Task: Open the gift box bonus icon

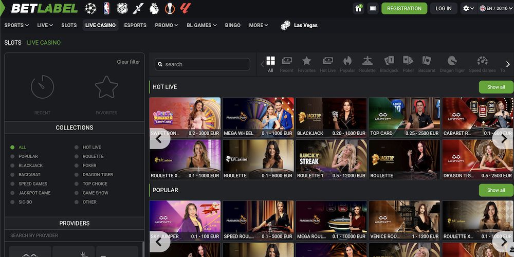Action: point(358,9)
